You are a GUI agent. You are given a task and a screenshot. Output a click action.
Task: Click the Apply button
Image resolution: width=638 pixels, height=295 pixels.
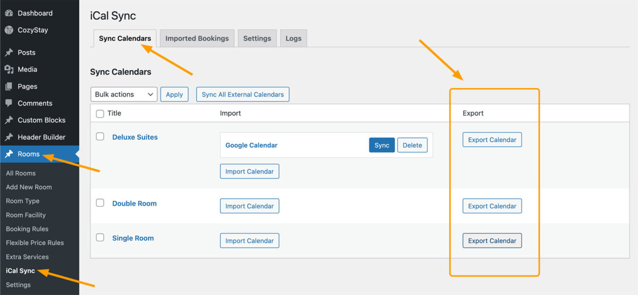tap(174, 94)
